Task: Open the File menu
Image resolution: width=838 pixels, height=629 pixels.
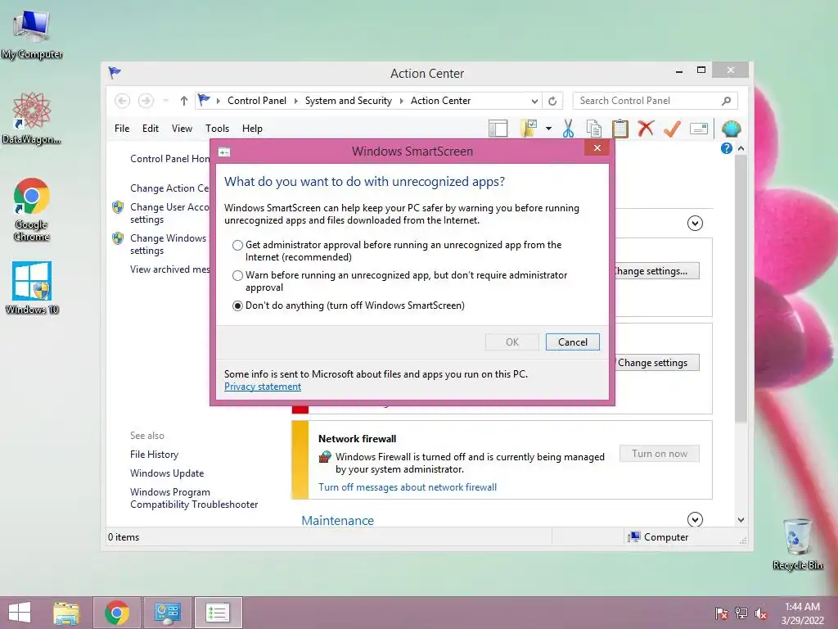Action: 122,129
